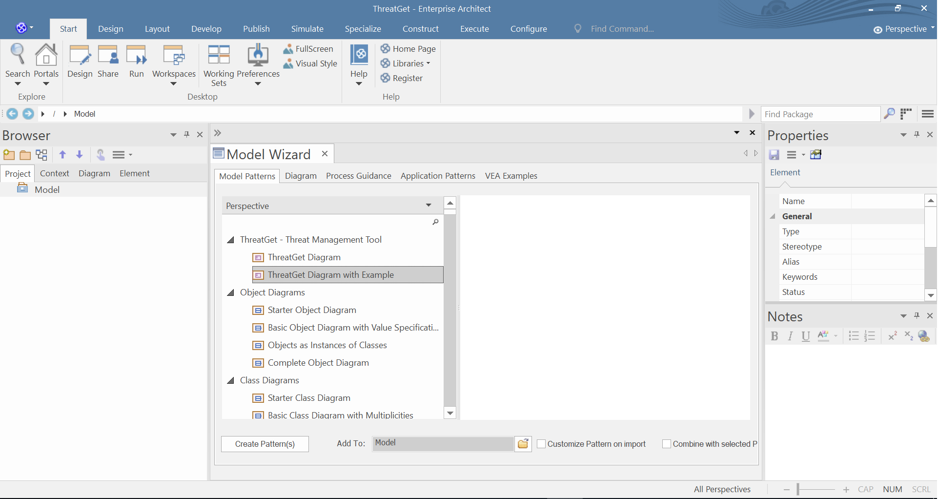Click the Design desktop icon
Screen dimensions: 938x499
[x=80, y=61]
